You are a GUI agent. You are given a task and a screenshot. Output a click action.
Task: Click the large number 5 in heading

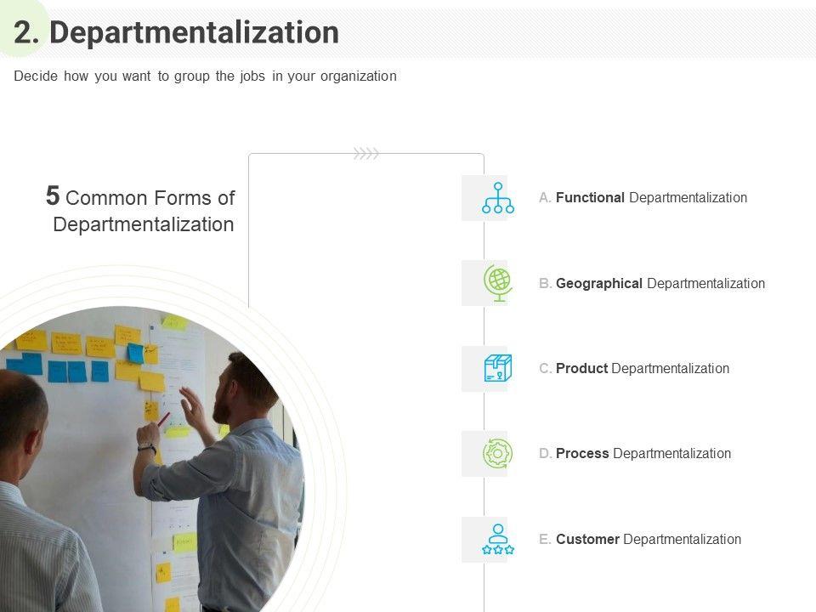[x=53, y=196]
